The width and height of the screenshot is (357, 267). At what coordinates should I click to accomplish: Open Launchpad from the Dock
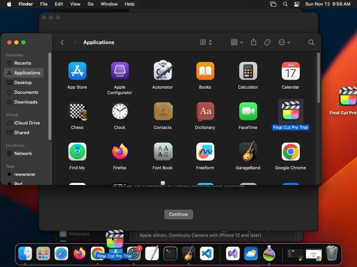43,253
